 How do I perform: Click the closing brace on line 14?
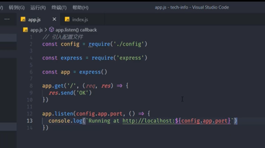[x=44, y=128]
